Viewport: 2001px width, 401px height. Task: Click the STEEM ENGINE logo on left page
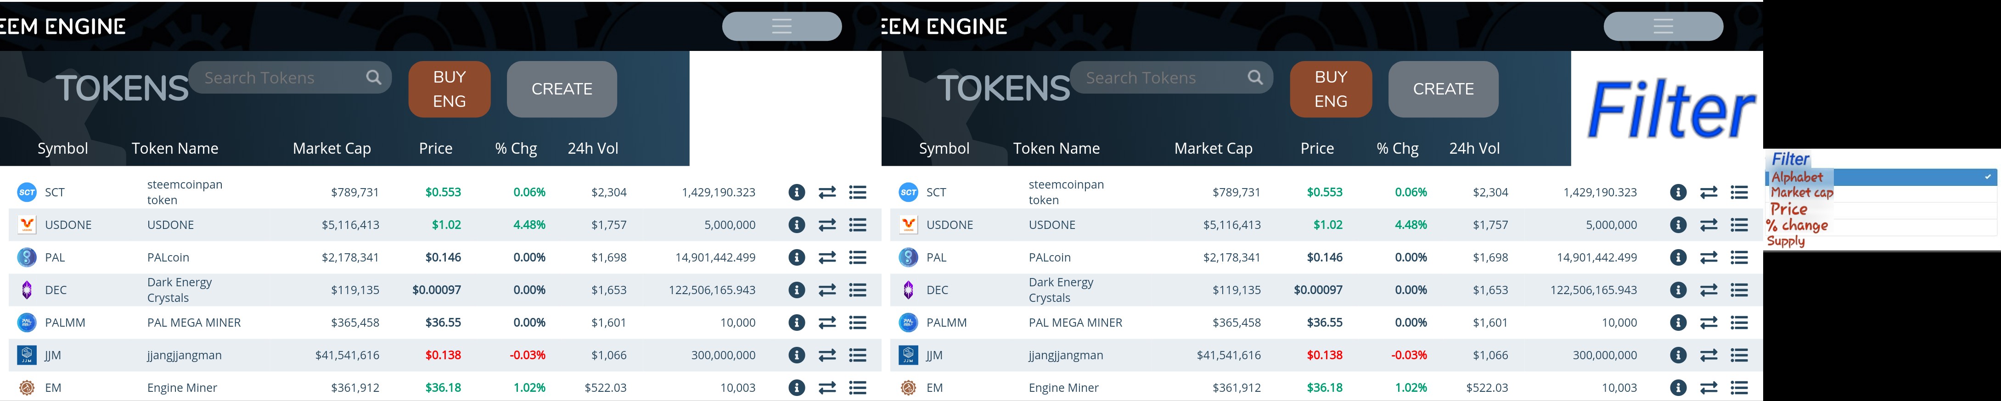point(63,26)
